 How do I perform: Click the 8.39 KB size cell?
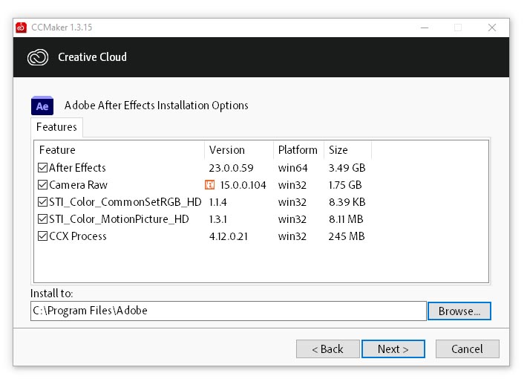click(347, 202)
